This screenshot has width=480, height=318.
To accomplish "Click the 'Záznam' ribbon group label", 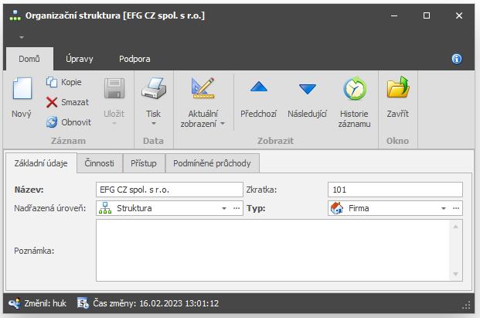I will [68, 141].
